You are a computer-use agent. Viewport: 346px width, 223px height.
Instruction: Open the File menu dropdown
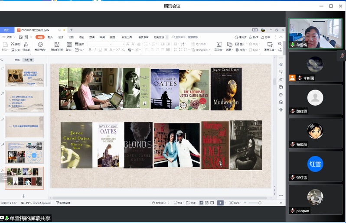pyautogui.click(x=10, y=37)
